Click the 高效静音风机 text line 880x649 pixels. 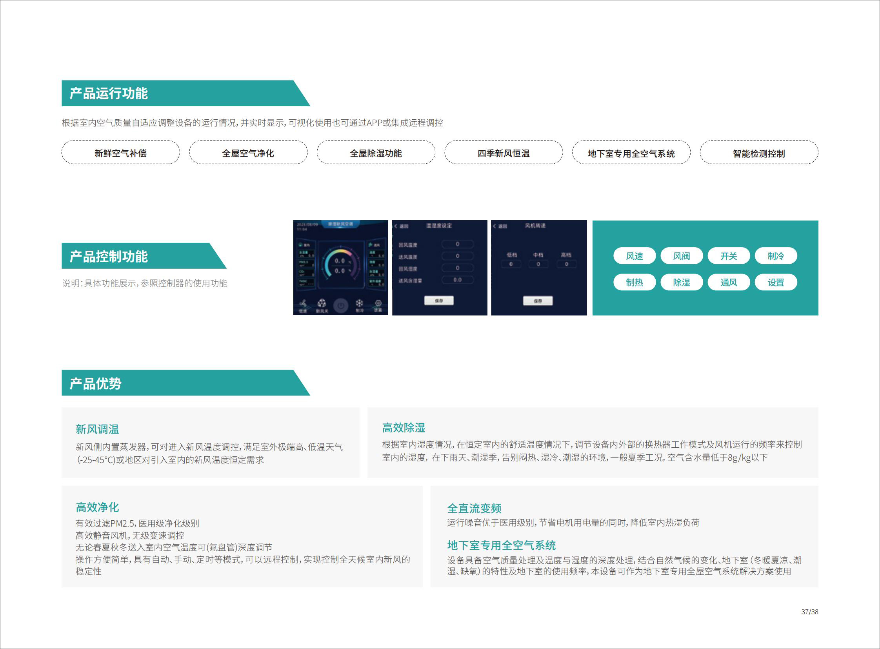click(x=129, y=536)
